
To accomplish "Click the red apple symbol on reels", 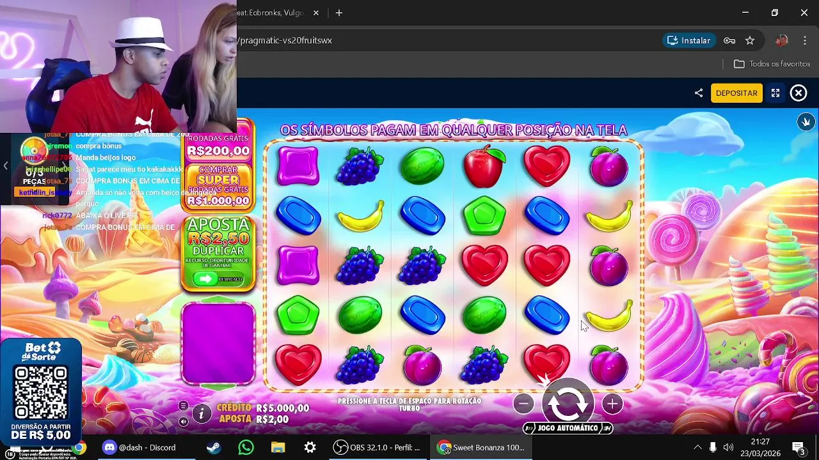I will pyautogui.click(x=484, y=166).
